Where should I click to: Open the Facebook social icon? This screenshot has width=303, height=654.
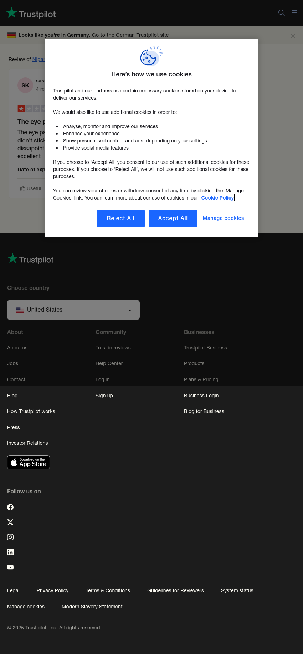click(x=10, y=507)
